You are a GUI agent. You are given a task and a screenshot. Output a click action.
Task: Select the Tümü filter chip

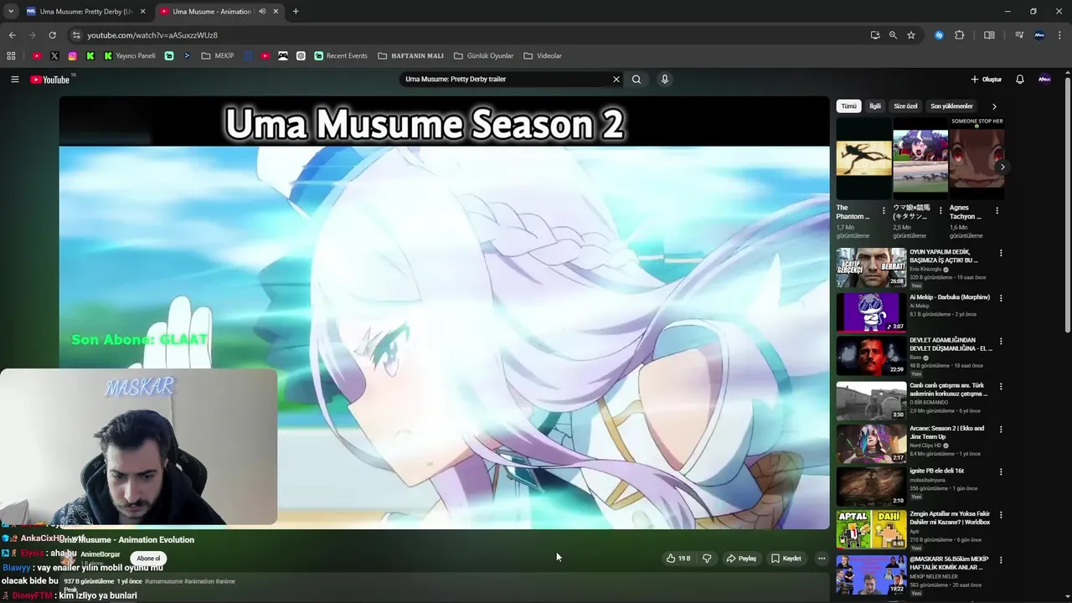tap(849, 106)
